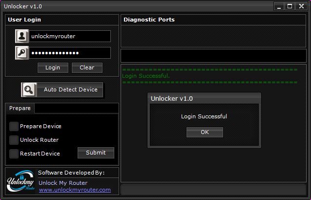Viewport: 311px width, 200px height.
Task: Click the 'Software Developed By:' label
Action: (x=71, y=173)
